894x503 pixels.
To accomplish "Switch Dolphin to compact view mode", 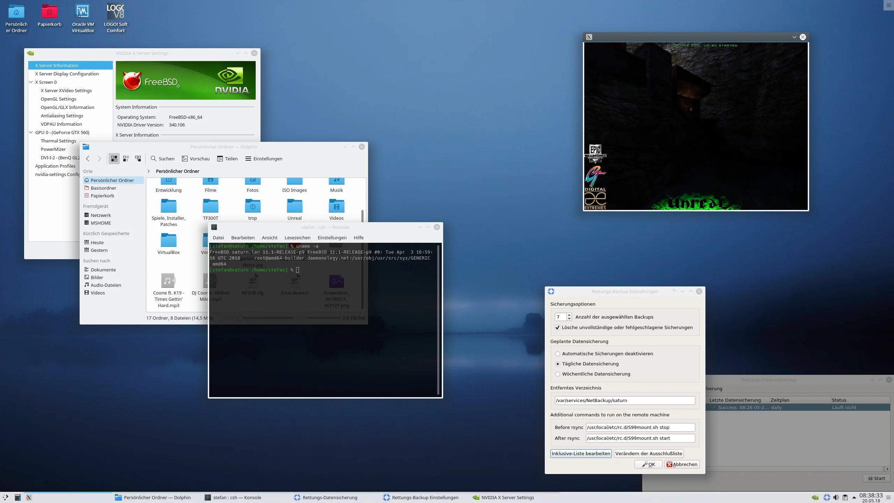I will click(x=126, y=159).
